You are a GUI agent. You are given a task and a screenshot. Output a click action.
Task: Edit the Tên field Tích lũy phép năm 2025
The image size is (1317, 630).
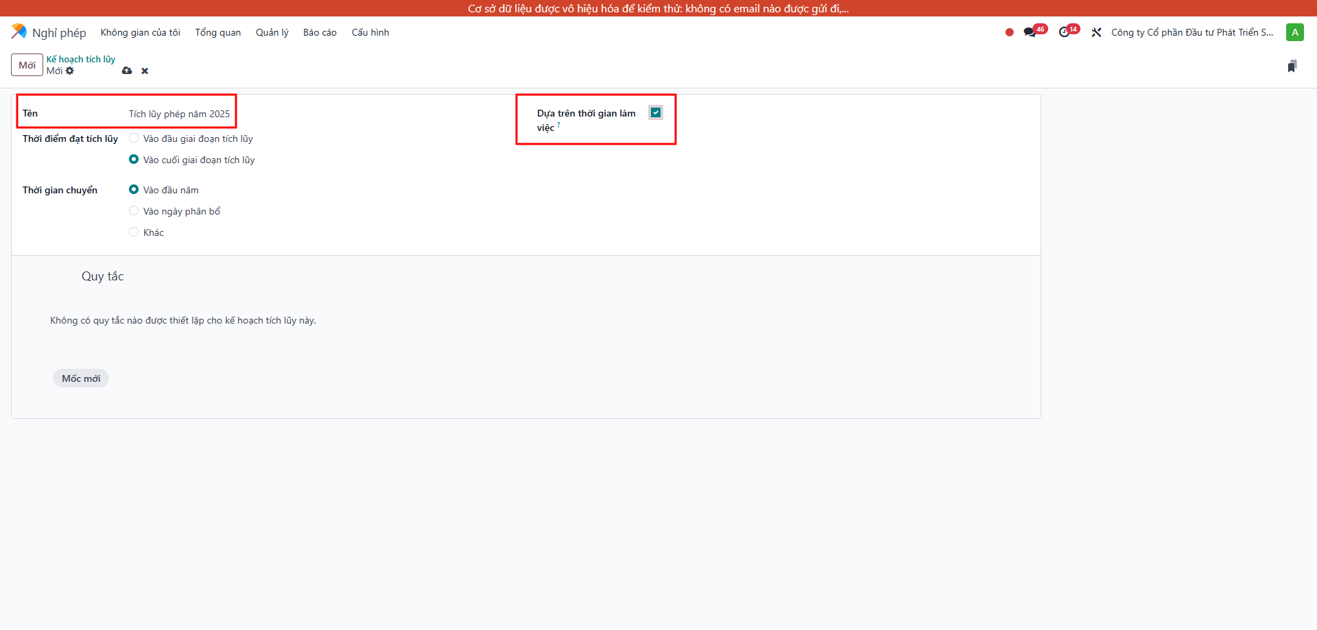[180, 114]
